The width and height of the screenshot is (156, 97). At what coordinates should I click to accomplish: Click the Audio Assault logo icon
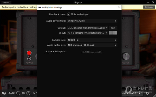coord(4,93)
